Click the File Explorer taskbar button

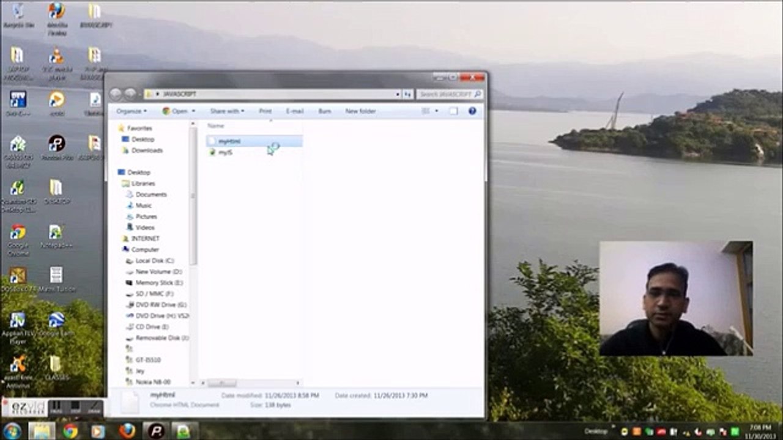click(42, 431)
